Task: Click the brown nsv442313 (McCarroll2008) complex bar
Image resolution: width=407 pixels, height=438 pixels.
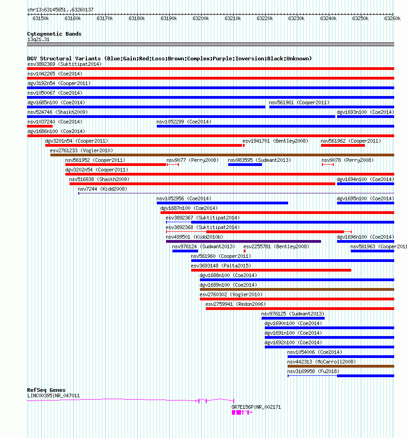Action: (x=341, y=366)
